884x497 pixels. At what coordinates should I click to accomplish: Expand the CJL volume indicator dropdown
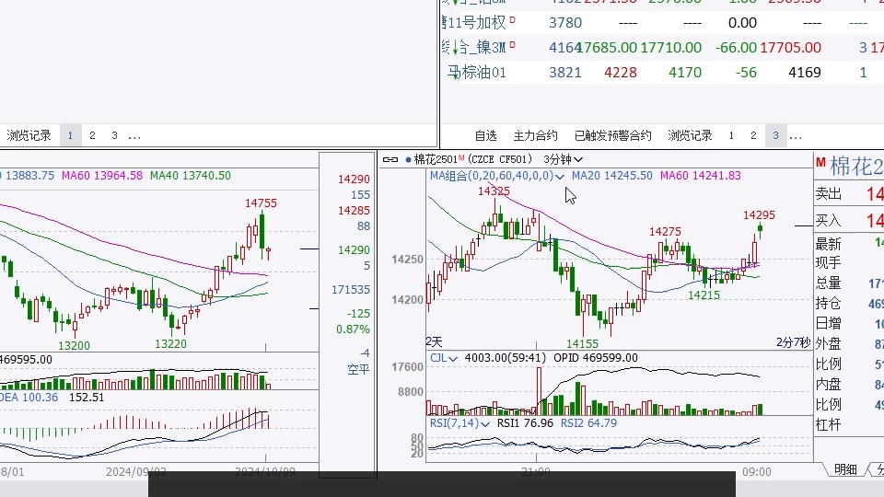[x=455, y=358]
